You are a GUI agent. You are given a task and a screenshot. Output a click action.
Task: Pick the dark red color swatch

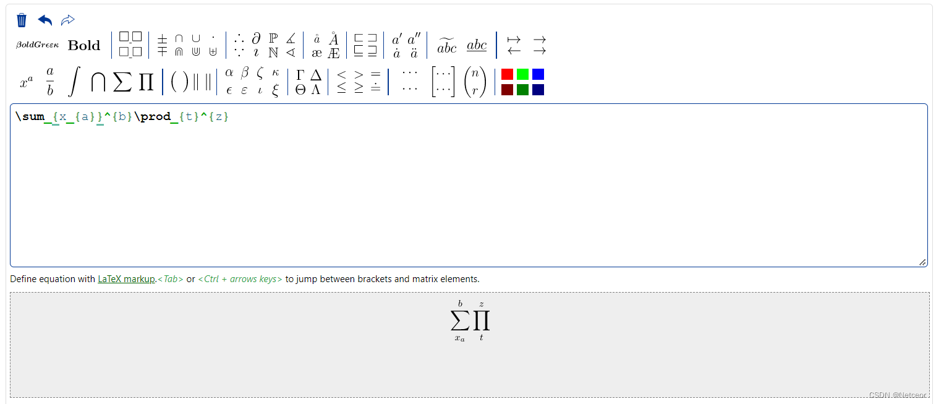click(507, 90)
